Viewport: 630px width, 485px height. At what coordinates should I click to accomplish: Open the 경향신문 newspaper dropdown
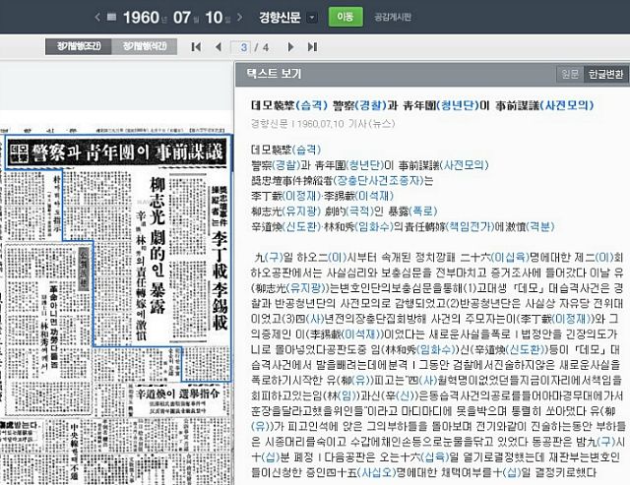tap(312, 18)
